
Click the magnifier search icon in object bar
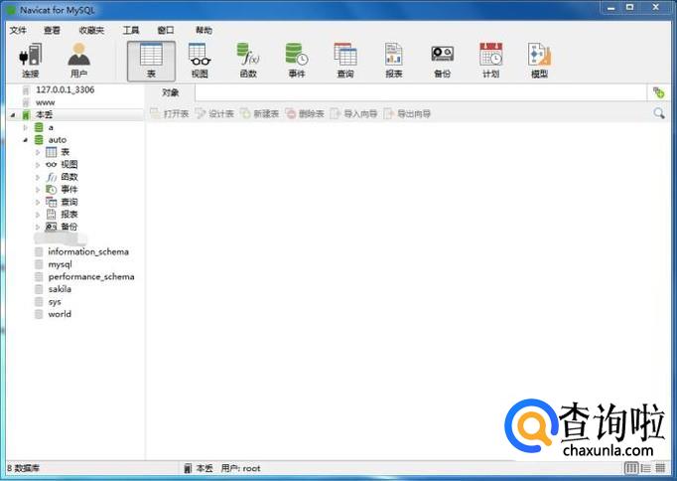point(659,113)
